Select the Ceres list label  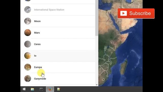tap(37, 44)
